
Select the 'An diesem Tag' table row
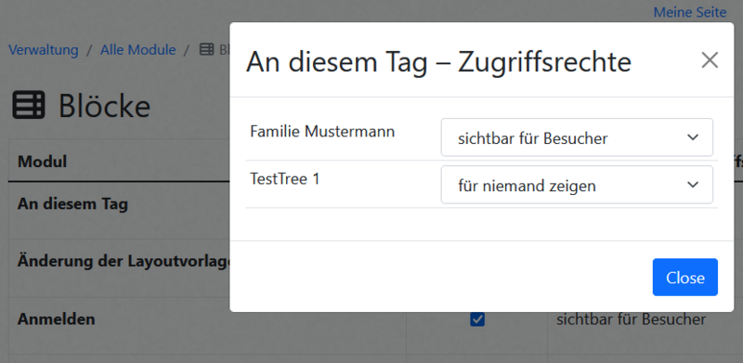point(72,204)
